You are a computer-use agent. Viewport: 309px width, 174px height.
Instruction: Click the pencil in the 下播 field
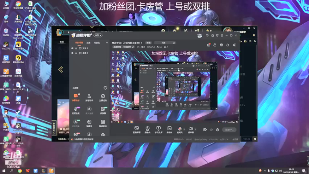tap(174, 43)
